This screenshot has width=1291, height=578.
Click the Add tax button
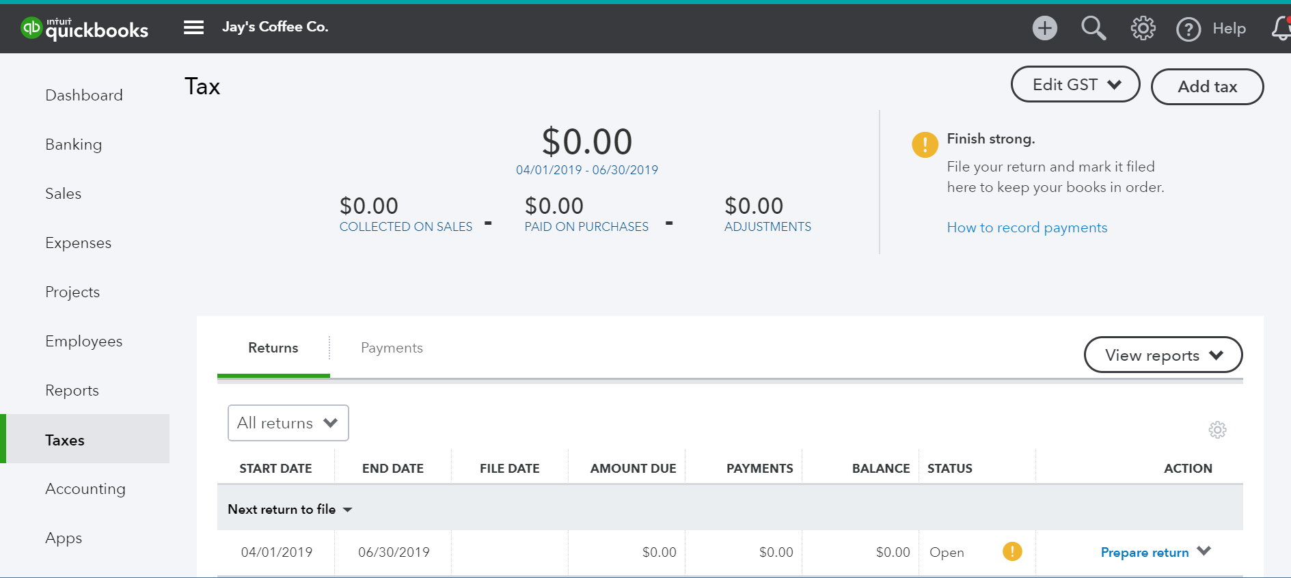[x=1207, y=87]
